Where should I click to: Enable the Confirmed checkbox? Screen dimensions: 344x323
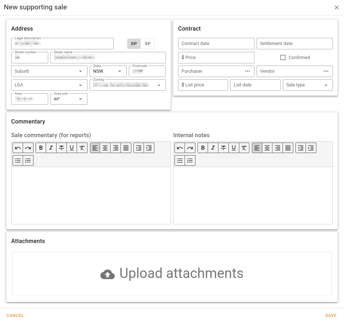click(x=283, y=57)
